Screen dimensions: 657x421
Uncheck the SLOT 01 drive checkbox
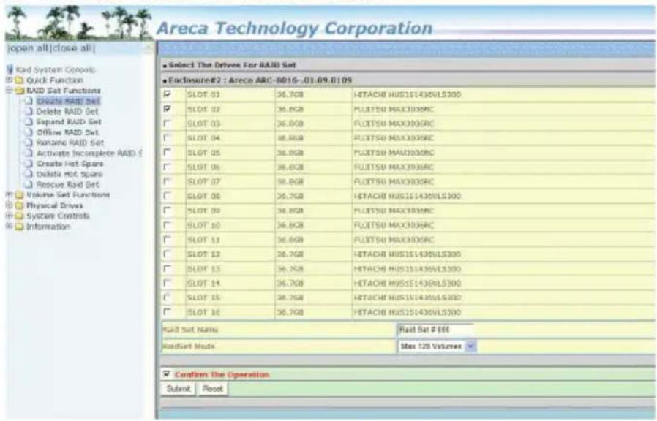coord(168,94)
